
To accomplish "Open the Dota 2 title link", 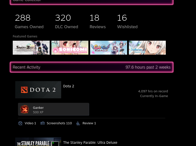I will pyautogui.click(x=69, y=86).
